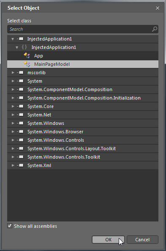Click the Cancel button
This screenshot has width=166, height=251.
click(142, 240)
